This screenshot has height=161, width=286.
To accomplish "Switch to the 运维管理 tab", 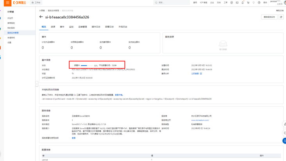I will (82, 27).
